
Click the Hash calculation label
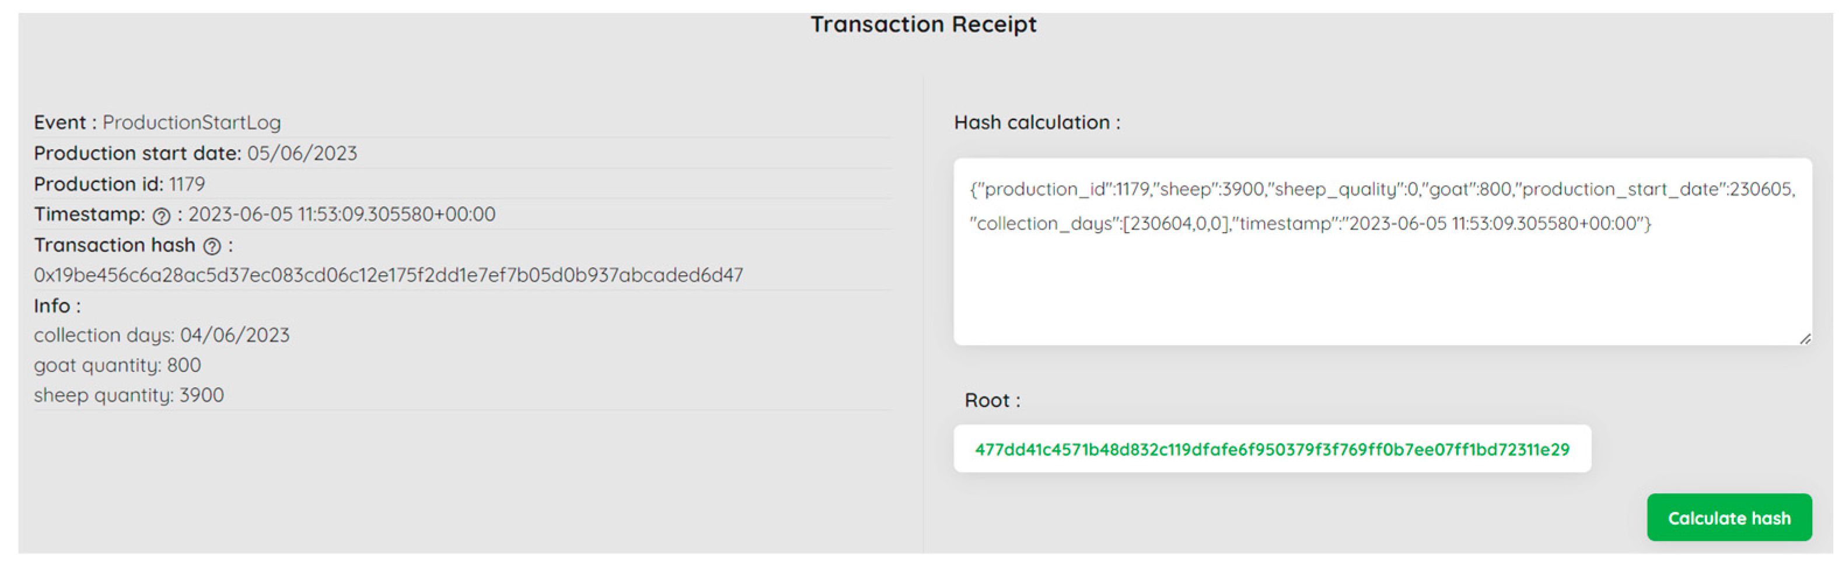click(x=1036, y=123)
